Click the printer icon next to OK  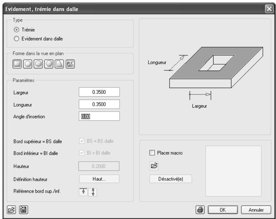click(200, 210)
